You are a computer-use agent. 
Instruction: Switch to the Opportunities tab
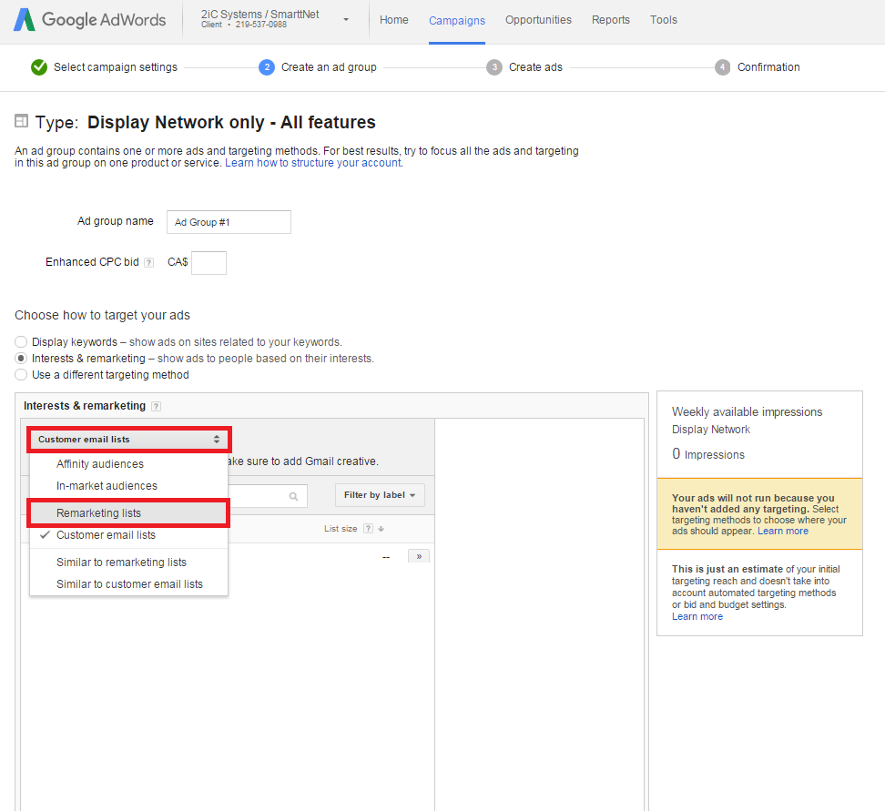538,20
